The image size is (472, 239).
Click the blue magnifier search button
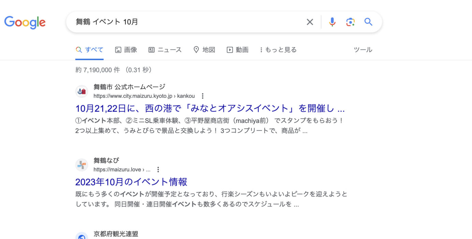[368, 22]
